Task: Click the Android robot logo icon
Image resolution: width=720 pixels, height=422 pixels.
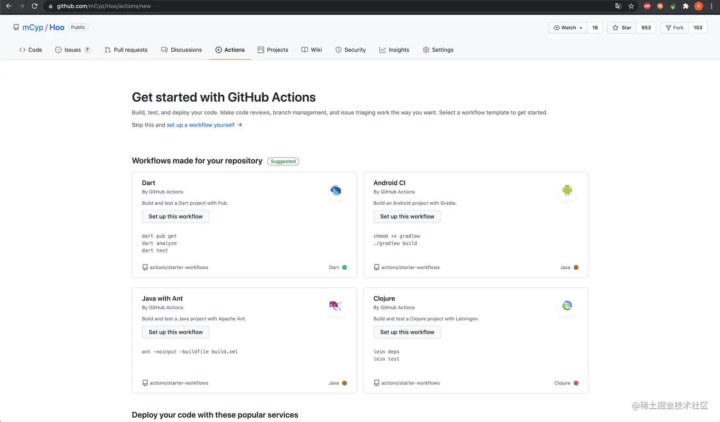Action: [567, 190]
